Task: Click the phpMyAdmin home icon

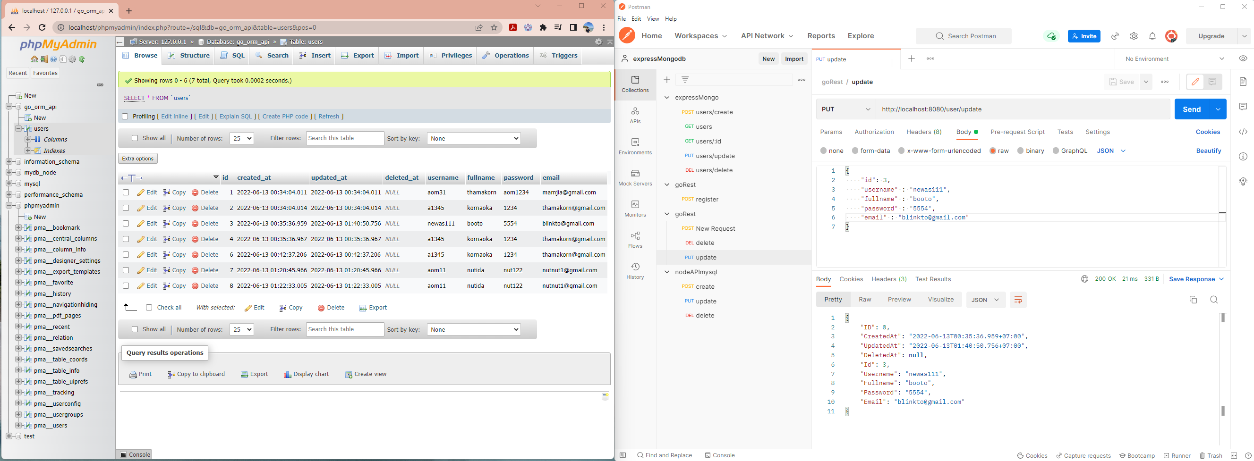Action: [34, 59]
